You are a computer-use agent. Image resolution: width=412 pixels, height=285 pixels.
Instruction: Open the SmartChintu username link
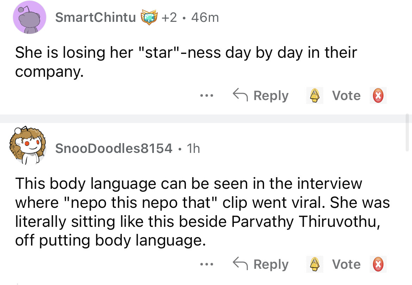click(95, 17)
